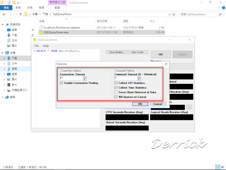Click the GO button

[161, 54]
